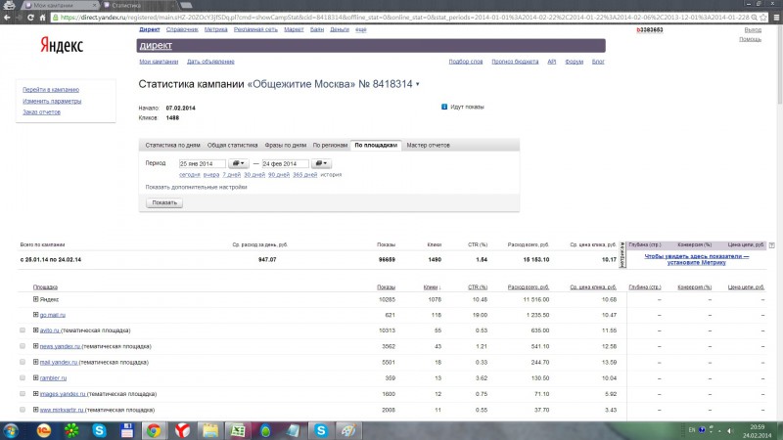Expand the news.yandex.ru row

[35, 346]
